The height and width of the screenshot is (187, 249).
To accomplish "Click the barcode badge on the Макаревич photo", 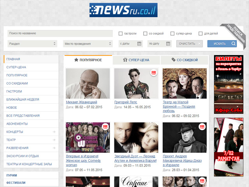I will click(x=202, y=127).
